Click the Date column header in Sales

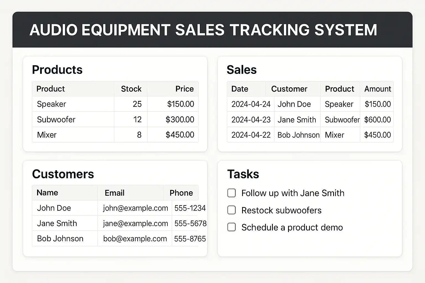pos(240,89)
